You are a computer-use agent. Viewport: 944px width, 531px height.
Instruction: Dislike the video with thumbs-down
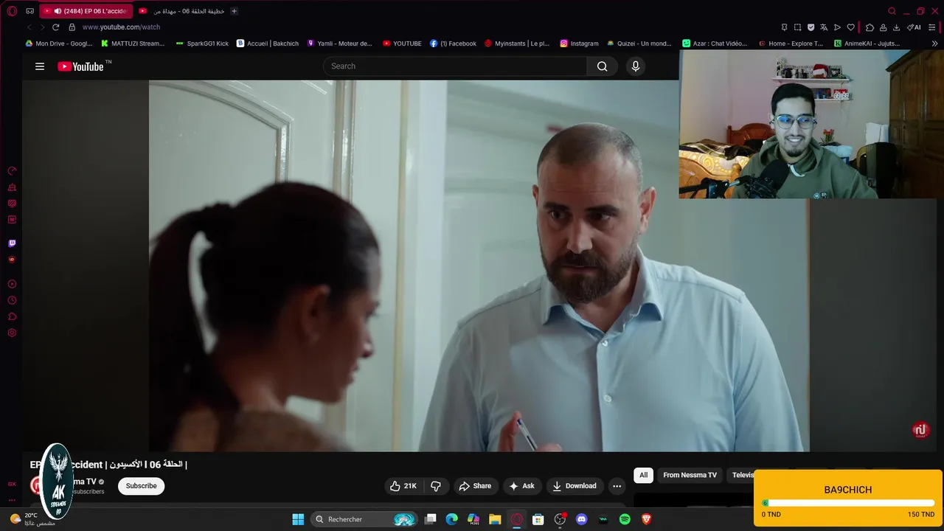(x=436, y=486)
